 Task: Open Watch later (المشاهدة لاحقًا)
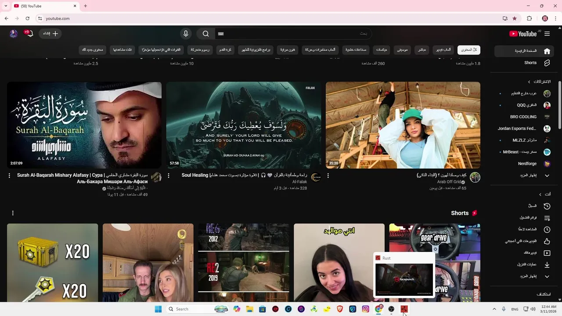click(x=524, y=230)
